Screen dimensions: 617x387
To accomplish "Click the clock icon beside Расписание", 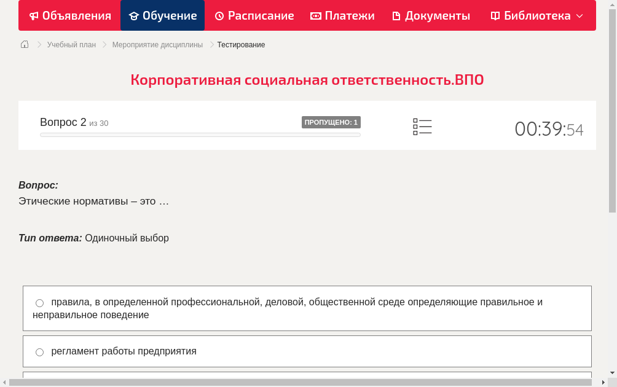I will [x=219, y=15].
